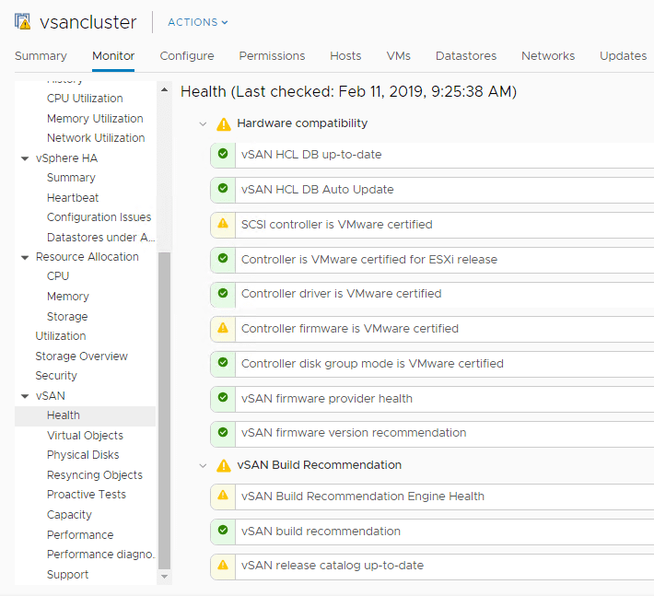Open the Hosts tab
This screenshot has width=654, height=596.
[345, 56]
